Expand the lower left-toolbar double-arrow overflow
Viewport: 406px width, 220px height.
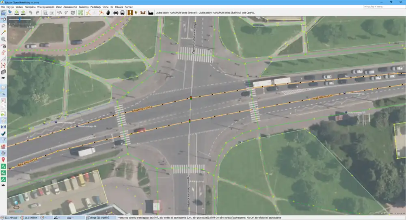coord(3,185)
